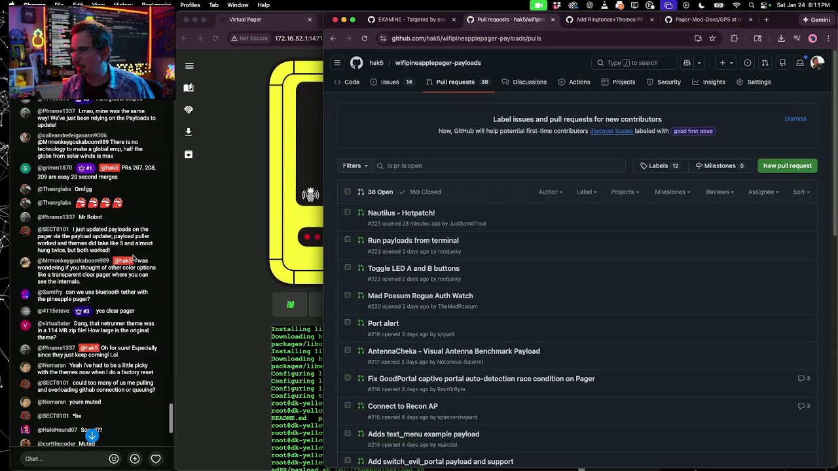Click New pull request button

(x=787, y=166)
